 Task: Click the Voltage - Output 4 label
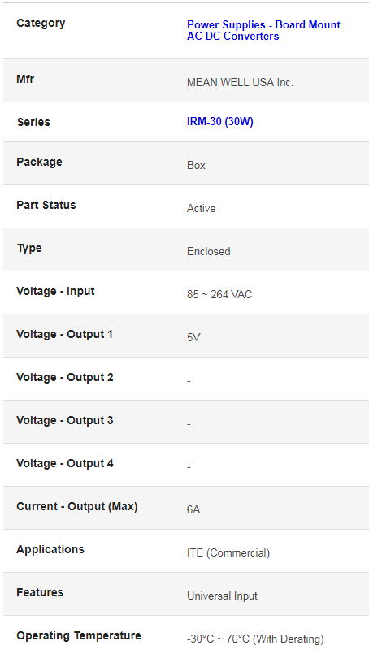pyautogui.click(x=65, y=464)
